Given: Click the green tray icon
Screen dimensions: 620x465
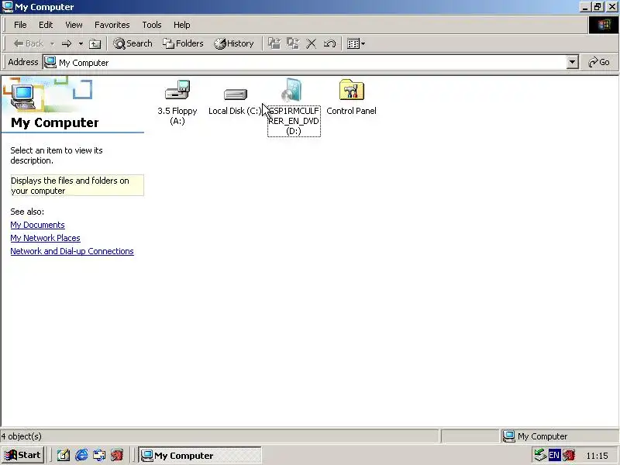Looking at the screenshot, I should 540,455.
